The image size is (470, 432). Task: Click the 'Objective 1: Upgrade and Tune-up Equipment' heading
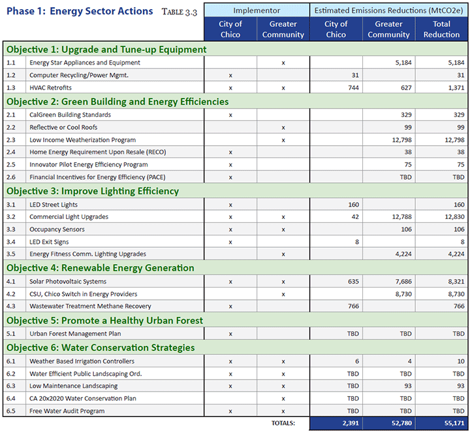(x=106, y=50)
